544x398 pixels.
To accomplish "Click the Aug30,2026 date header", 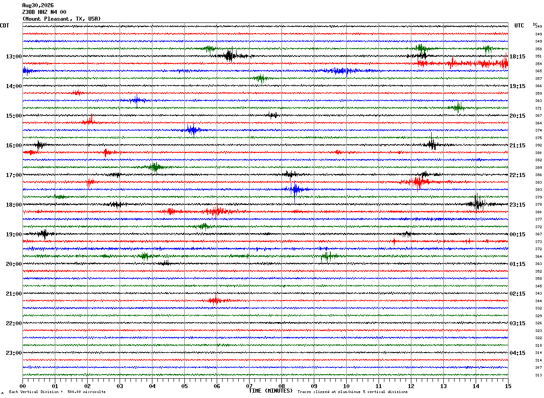I will 38,5.
